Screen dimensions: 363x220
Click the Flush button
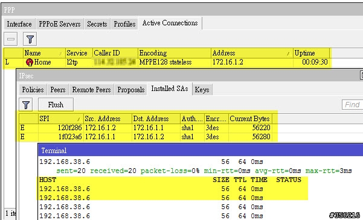pyautogui.click(x=56, y=105)
